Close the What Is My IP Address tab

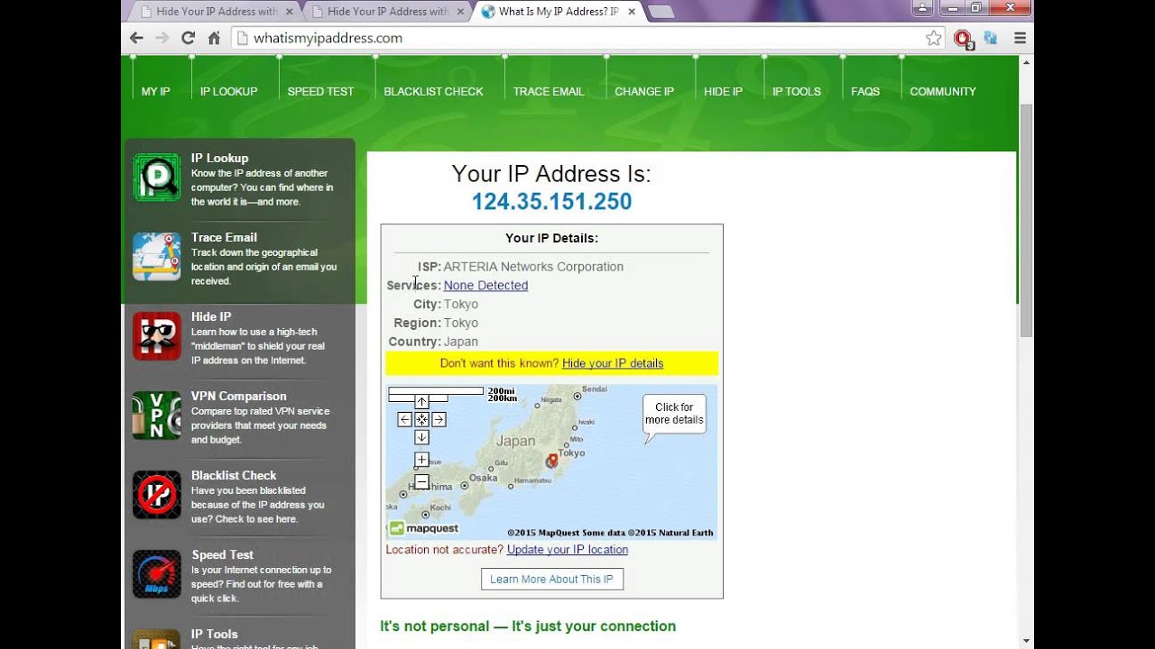[x=630, y=12]
